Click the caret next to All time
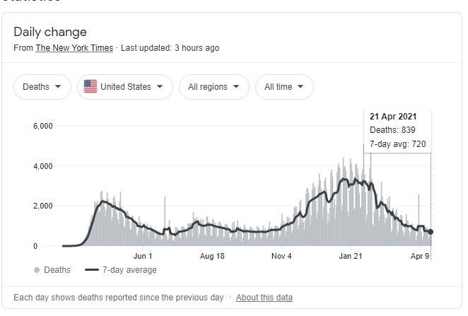468x316 pixels. click(x=301, y=87)
